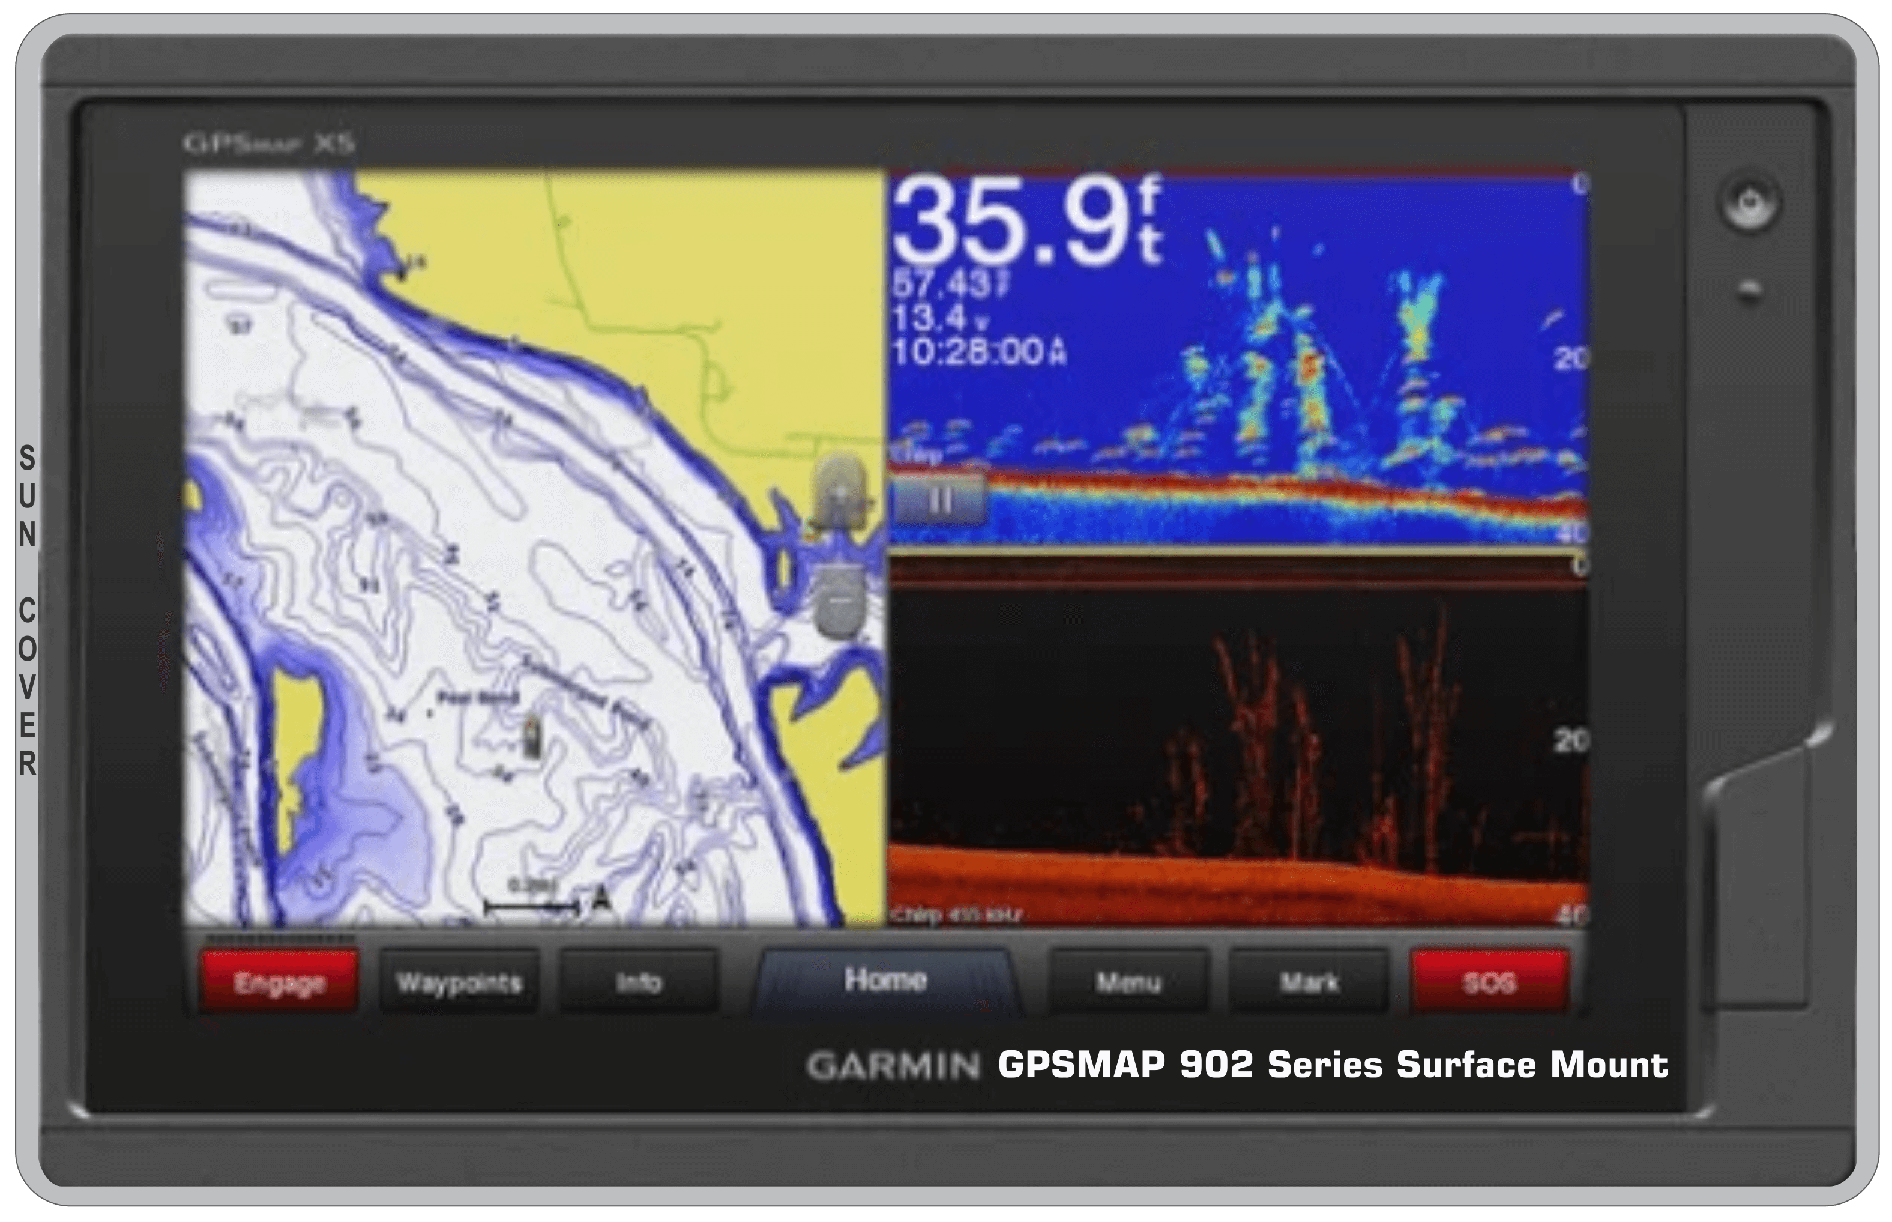1892x1222 pixels.
Task: Select the traditional Chirp sonar pane
Action: [x=1238, y=357]
